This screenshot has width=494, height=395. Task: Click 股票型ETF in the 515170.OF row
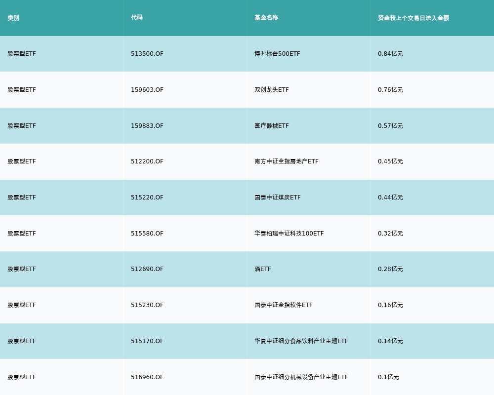pos(22,341)
